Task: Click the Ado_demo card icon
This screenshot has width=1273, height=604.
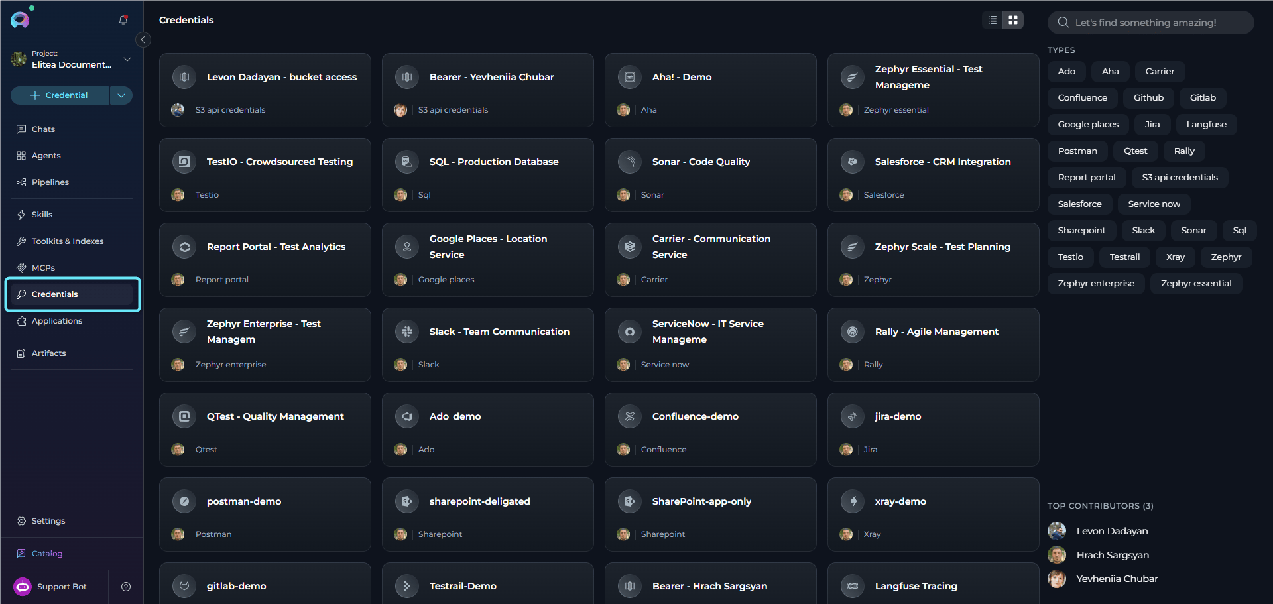Action: (x=407, y=417)
